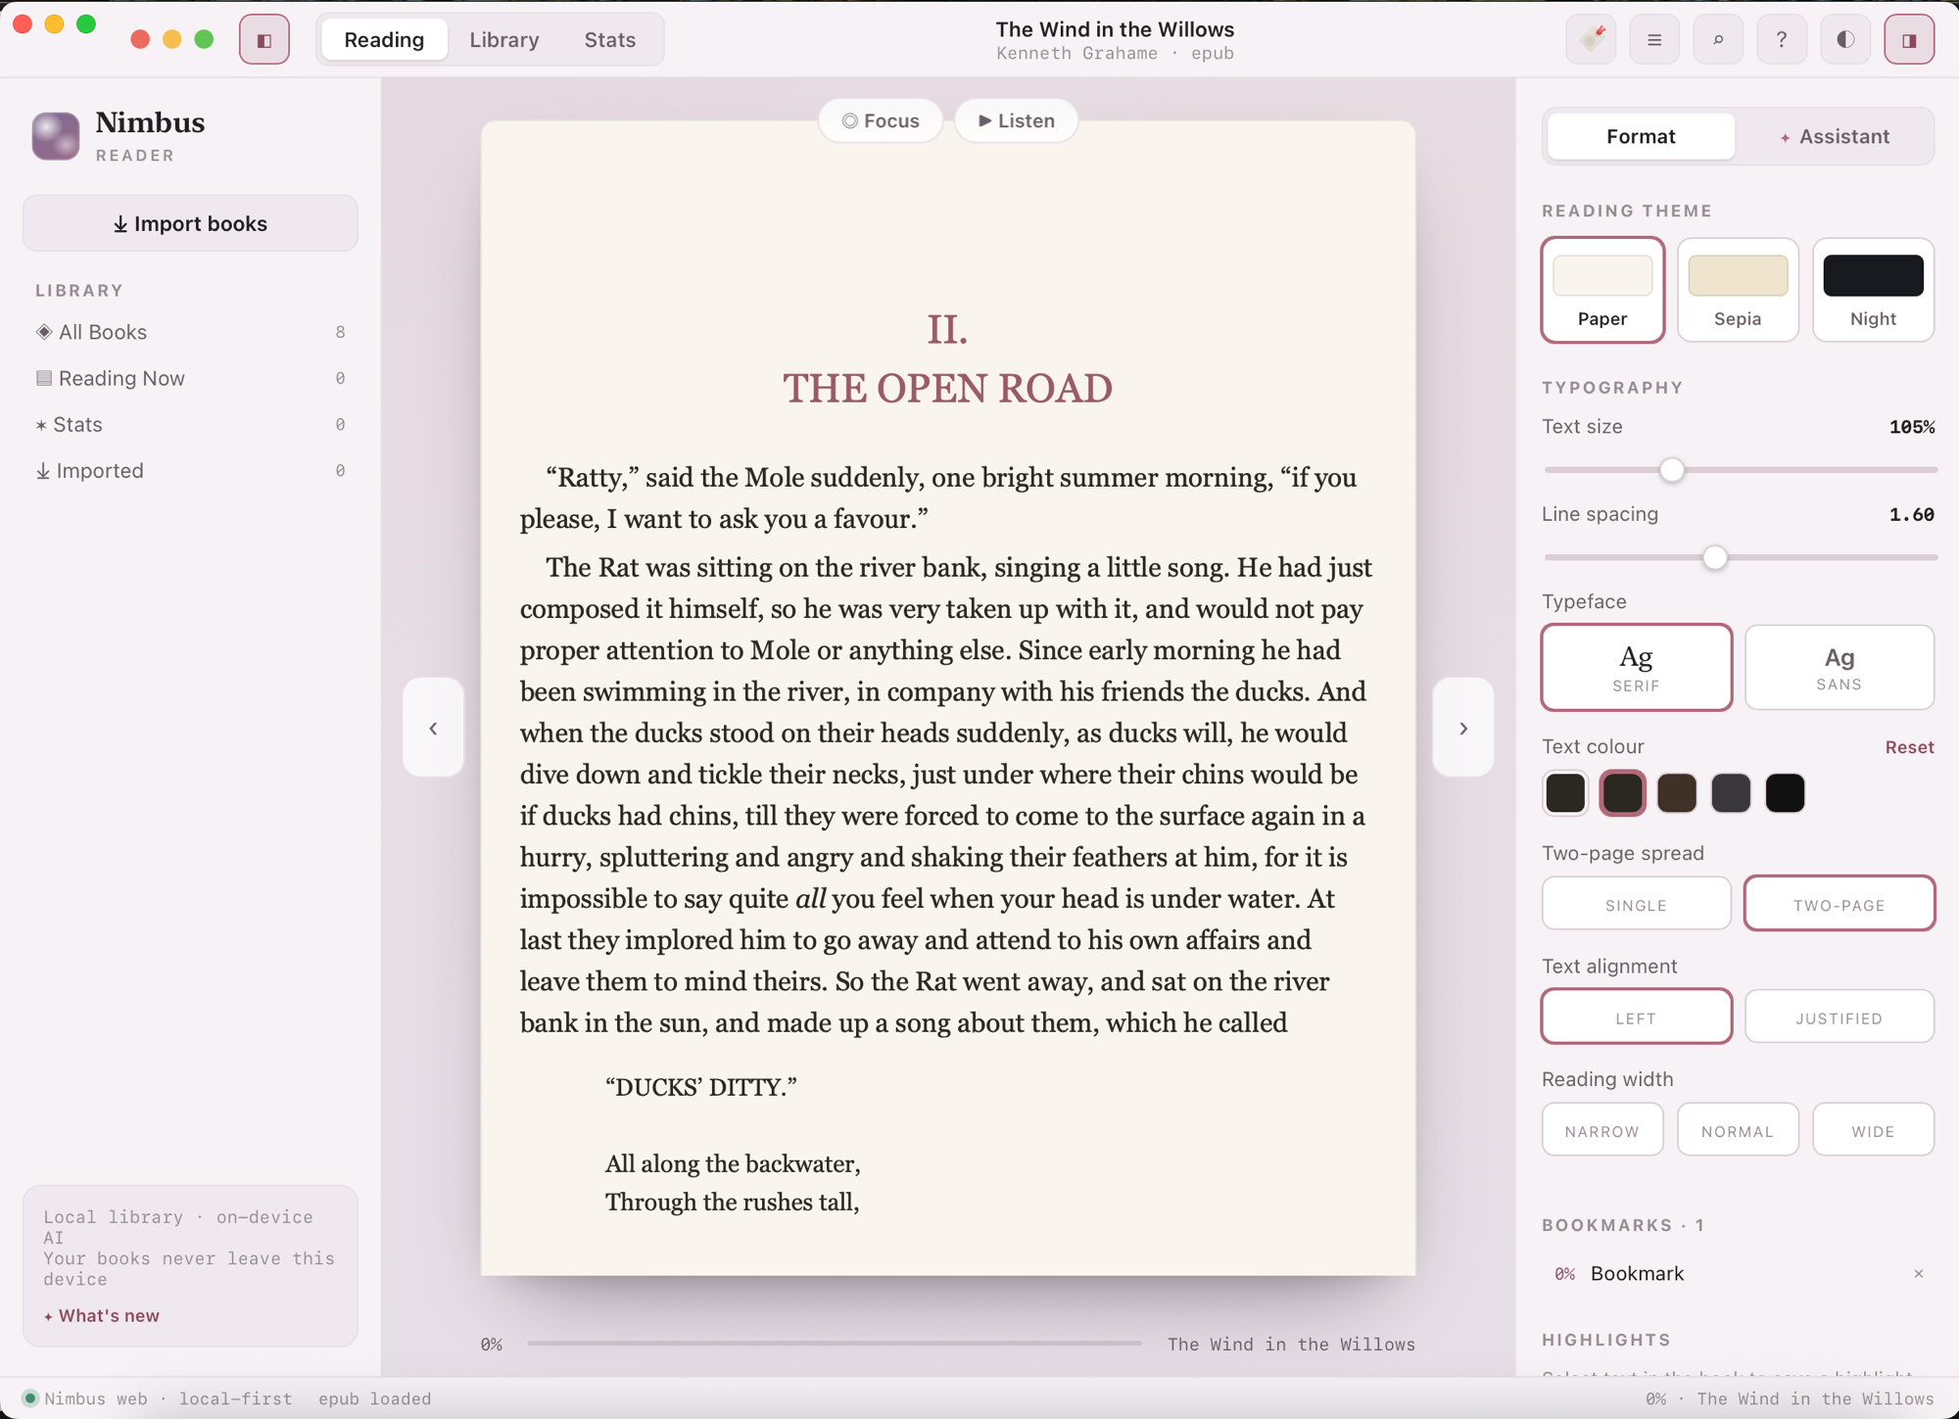Screen dimensions: 1959x1419
Task: Set reading width to Normal
Action: [x=1738, y=1130]
